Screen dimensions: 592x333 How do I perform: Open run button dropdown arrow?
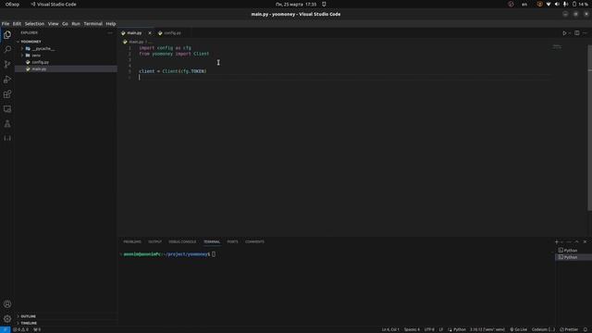(x=570, y=33)
